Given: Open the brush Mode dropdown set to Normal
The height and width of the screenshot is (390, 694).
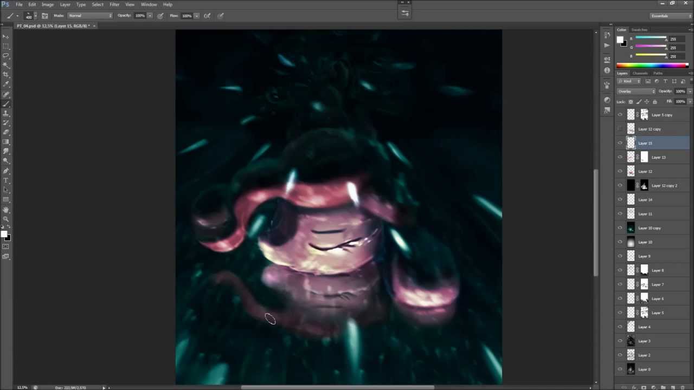Looking at the screenshot, I should coord(90,16).
